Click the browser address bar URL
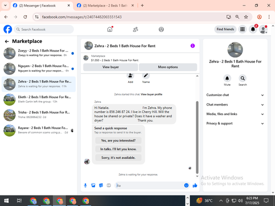 (x=82, y=17)
